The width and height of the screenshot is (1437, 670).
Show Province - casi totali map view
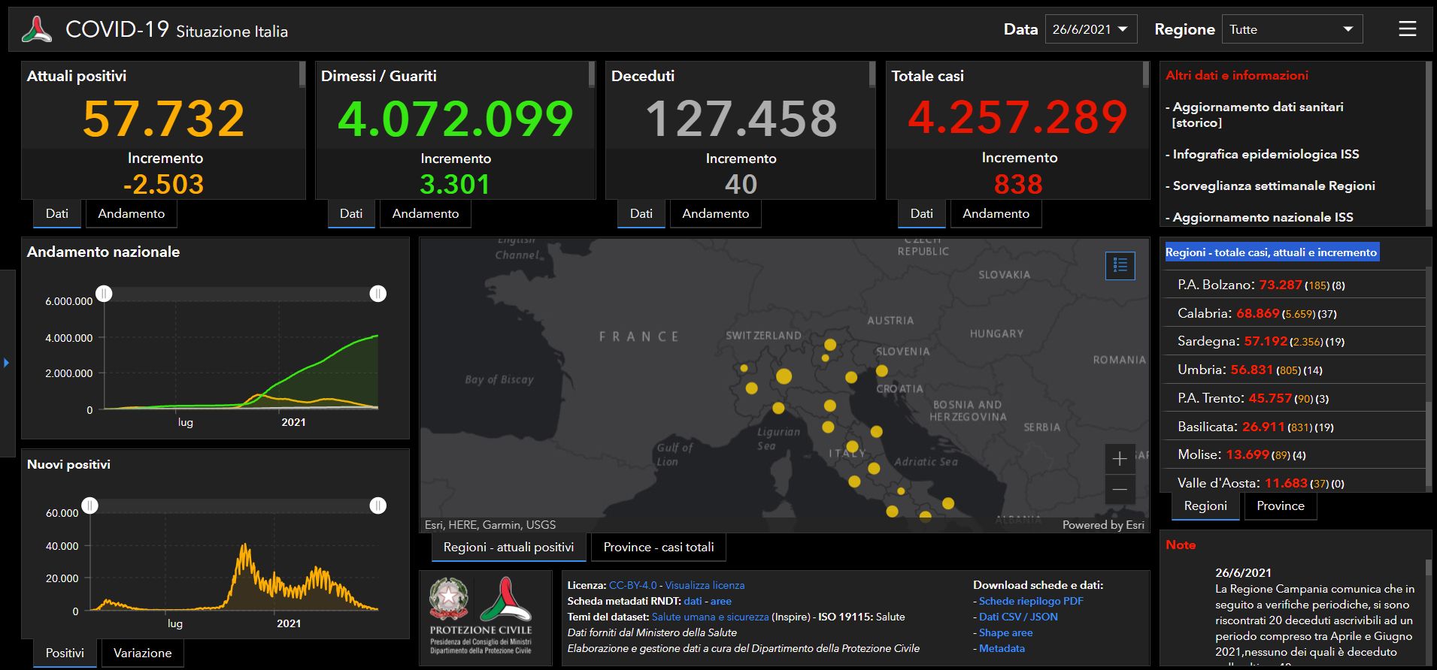(658, 547)
